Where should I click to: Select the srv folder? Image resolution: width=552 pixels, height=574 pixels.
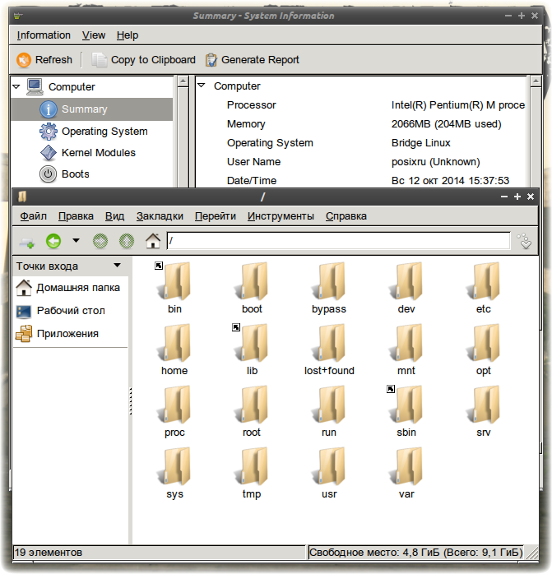pyautogui.click(x=484, y=411)
